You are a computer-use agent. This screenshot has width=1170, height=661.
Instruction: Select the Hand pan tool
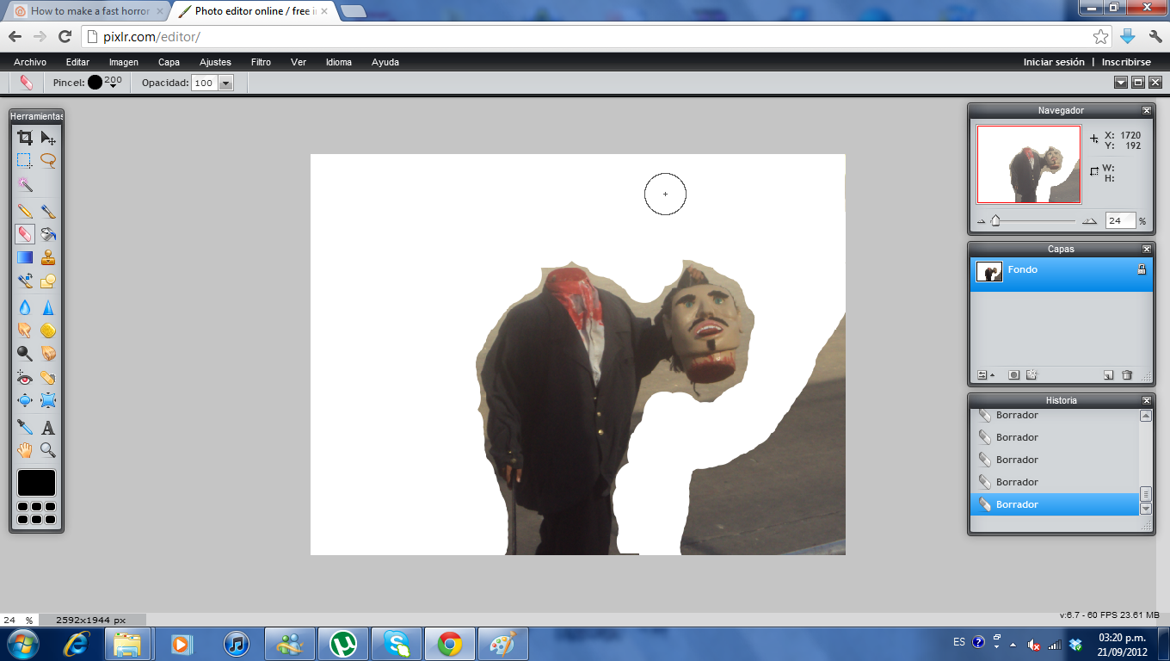25,449
